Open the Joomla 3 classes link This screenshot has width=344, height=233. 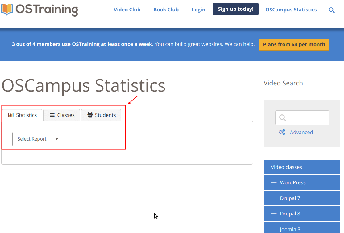pos(302,227)
